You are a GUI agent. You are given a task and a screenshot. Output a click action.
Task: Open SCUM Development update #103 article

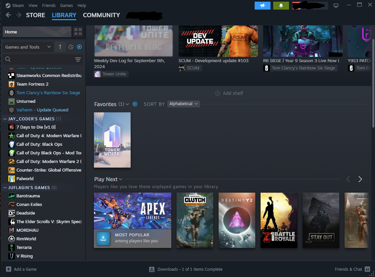point(213,61)
